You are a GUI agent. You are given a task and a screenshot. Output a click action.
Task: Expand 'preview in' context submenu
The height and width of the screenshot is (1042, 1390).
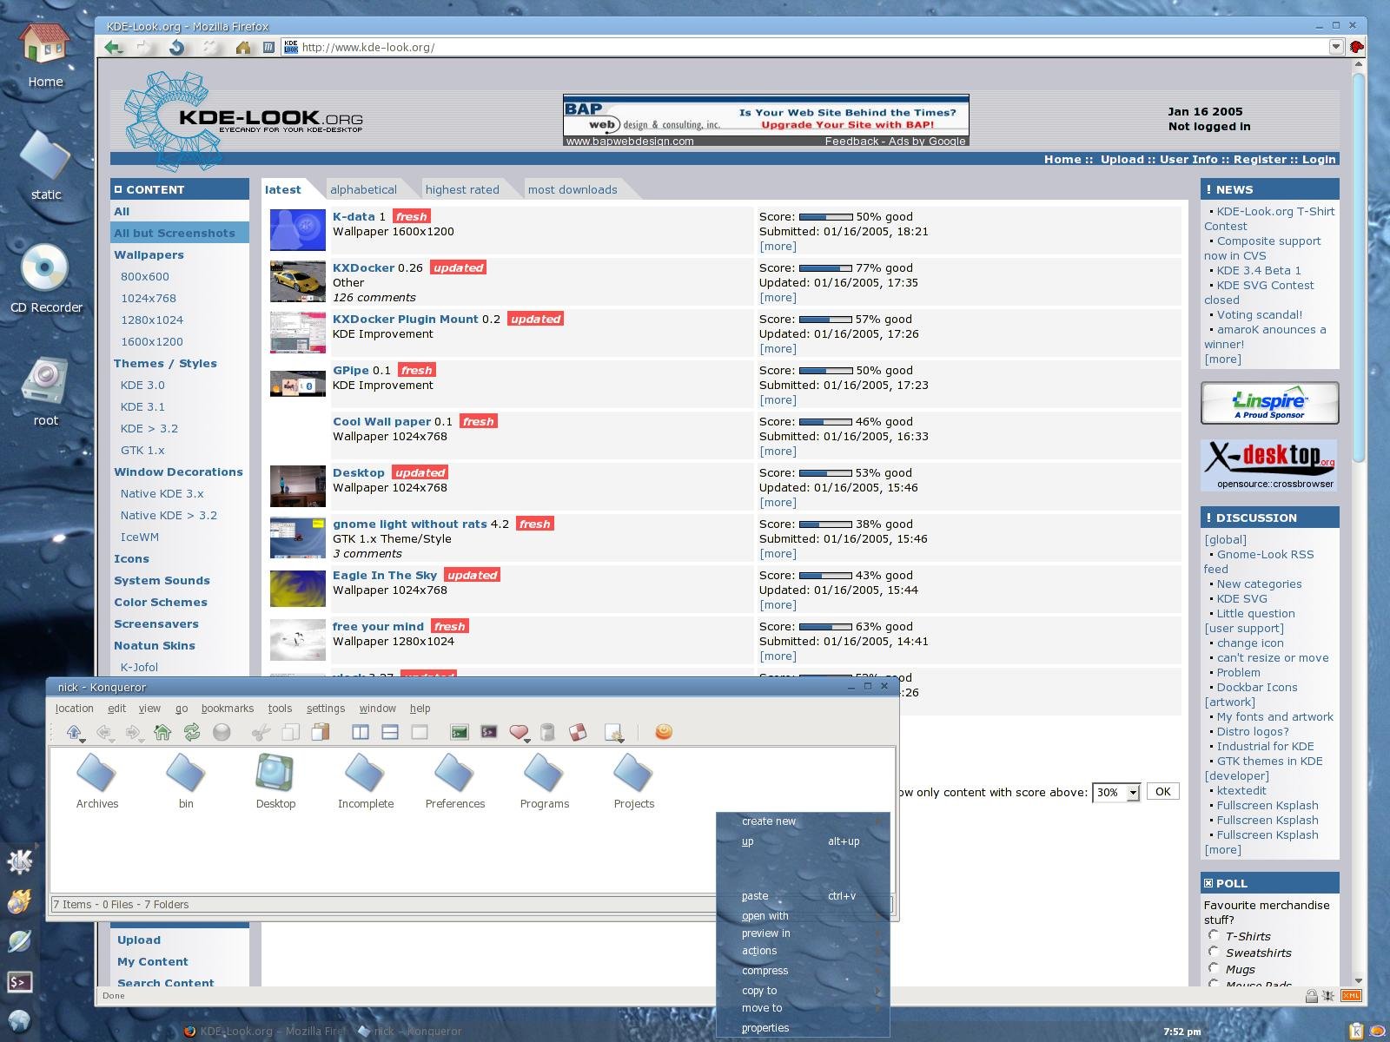pos(803,933)
